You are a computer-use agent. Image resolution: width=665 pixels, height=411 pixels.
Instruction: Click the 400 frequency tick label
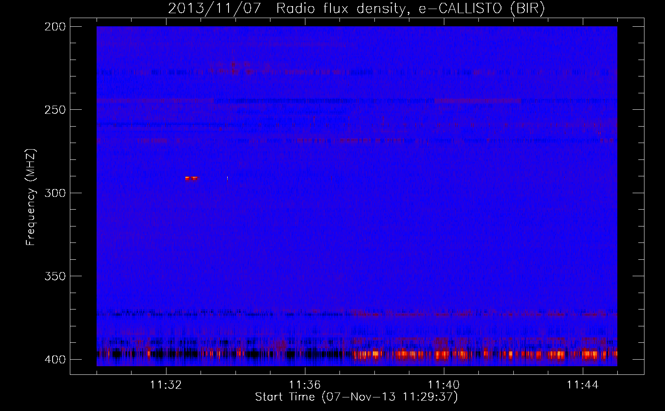tap(55, 359)
